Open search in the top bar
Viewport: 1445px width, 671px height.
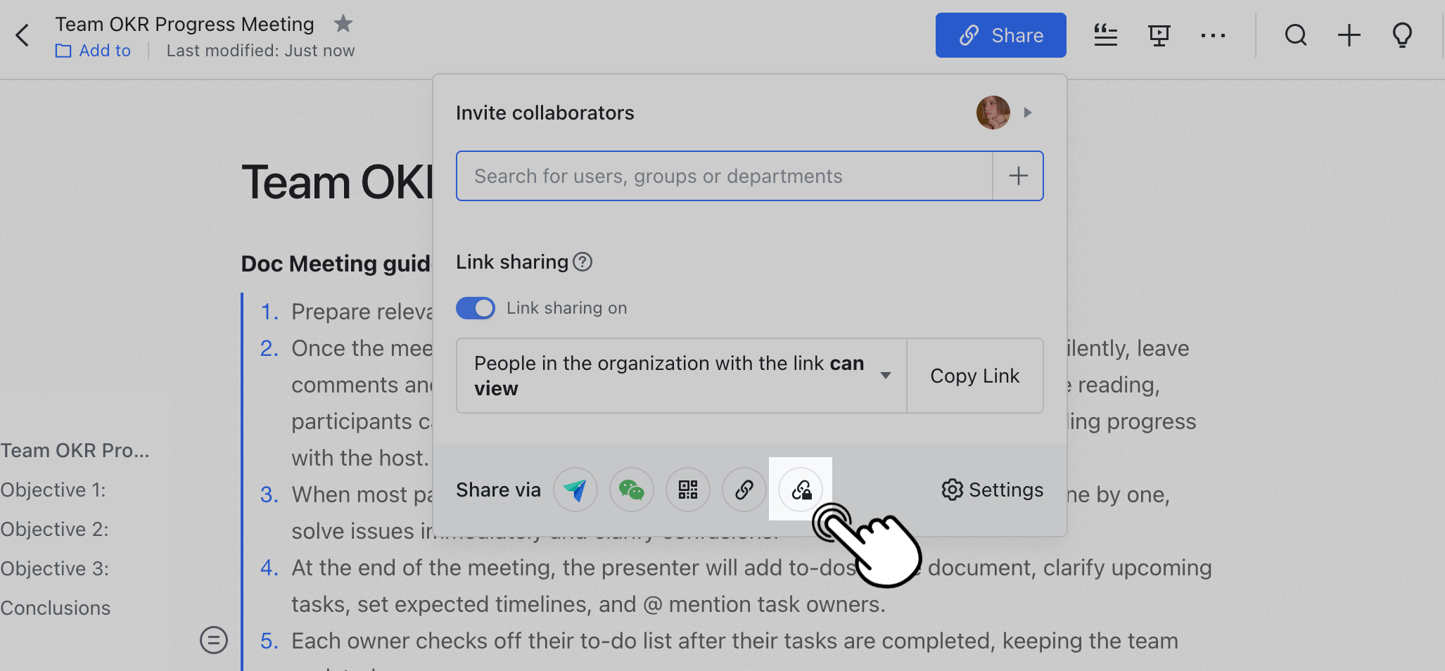(1296, 35)
